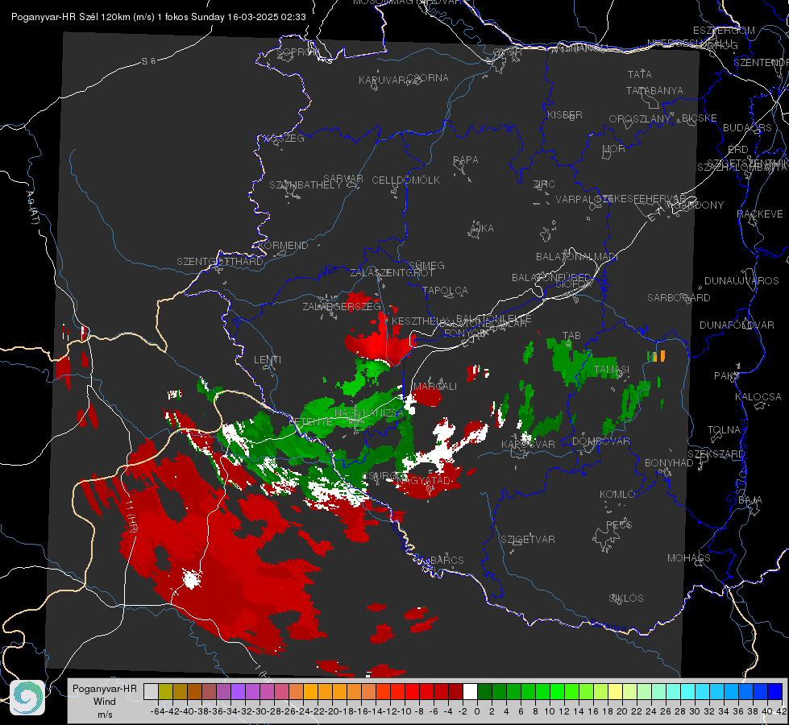Click the KAPUVAR city label
Image resolution: width=789 pixels, height=725 pixels.
click(383, 81)
